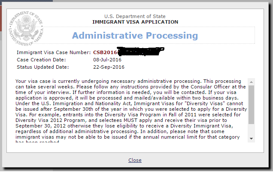
Task: Click the U.S. Department of State text
Action: (x=135, y=16)
